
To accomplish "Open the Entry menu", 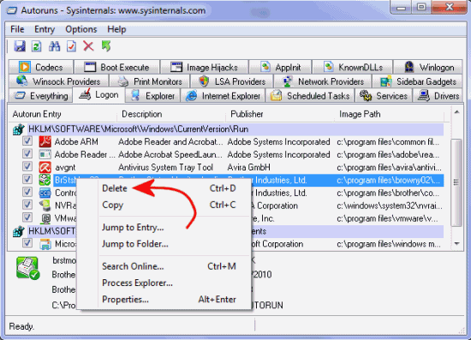I will 45,29.
